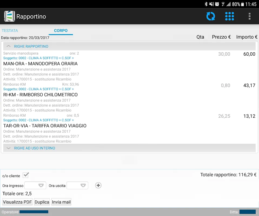Click the Duplica button
The width and height of the screenshot is (259, 216).
point(42,202)
